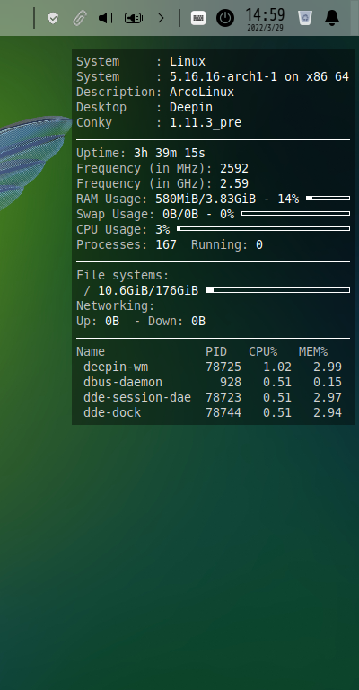Image resolution: width=359 pixels, height=690 pixels.
Task: Click the root filesystem usage bar
Action: pyautogui.click(x=277, y=290)
